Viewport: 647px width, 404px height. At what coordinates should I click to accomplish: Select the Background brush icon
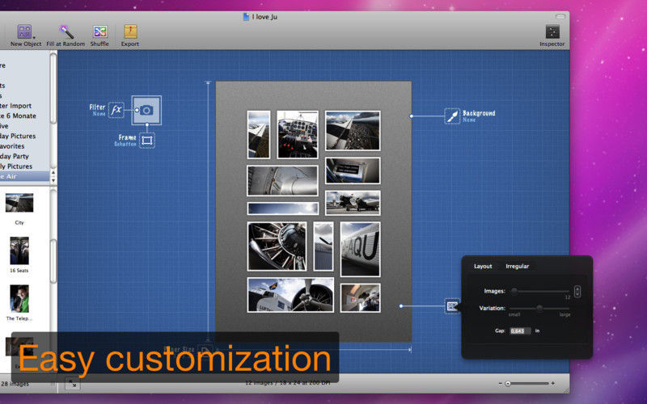452,116
